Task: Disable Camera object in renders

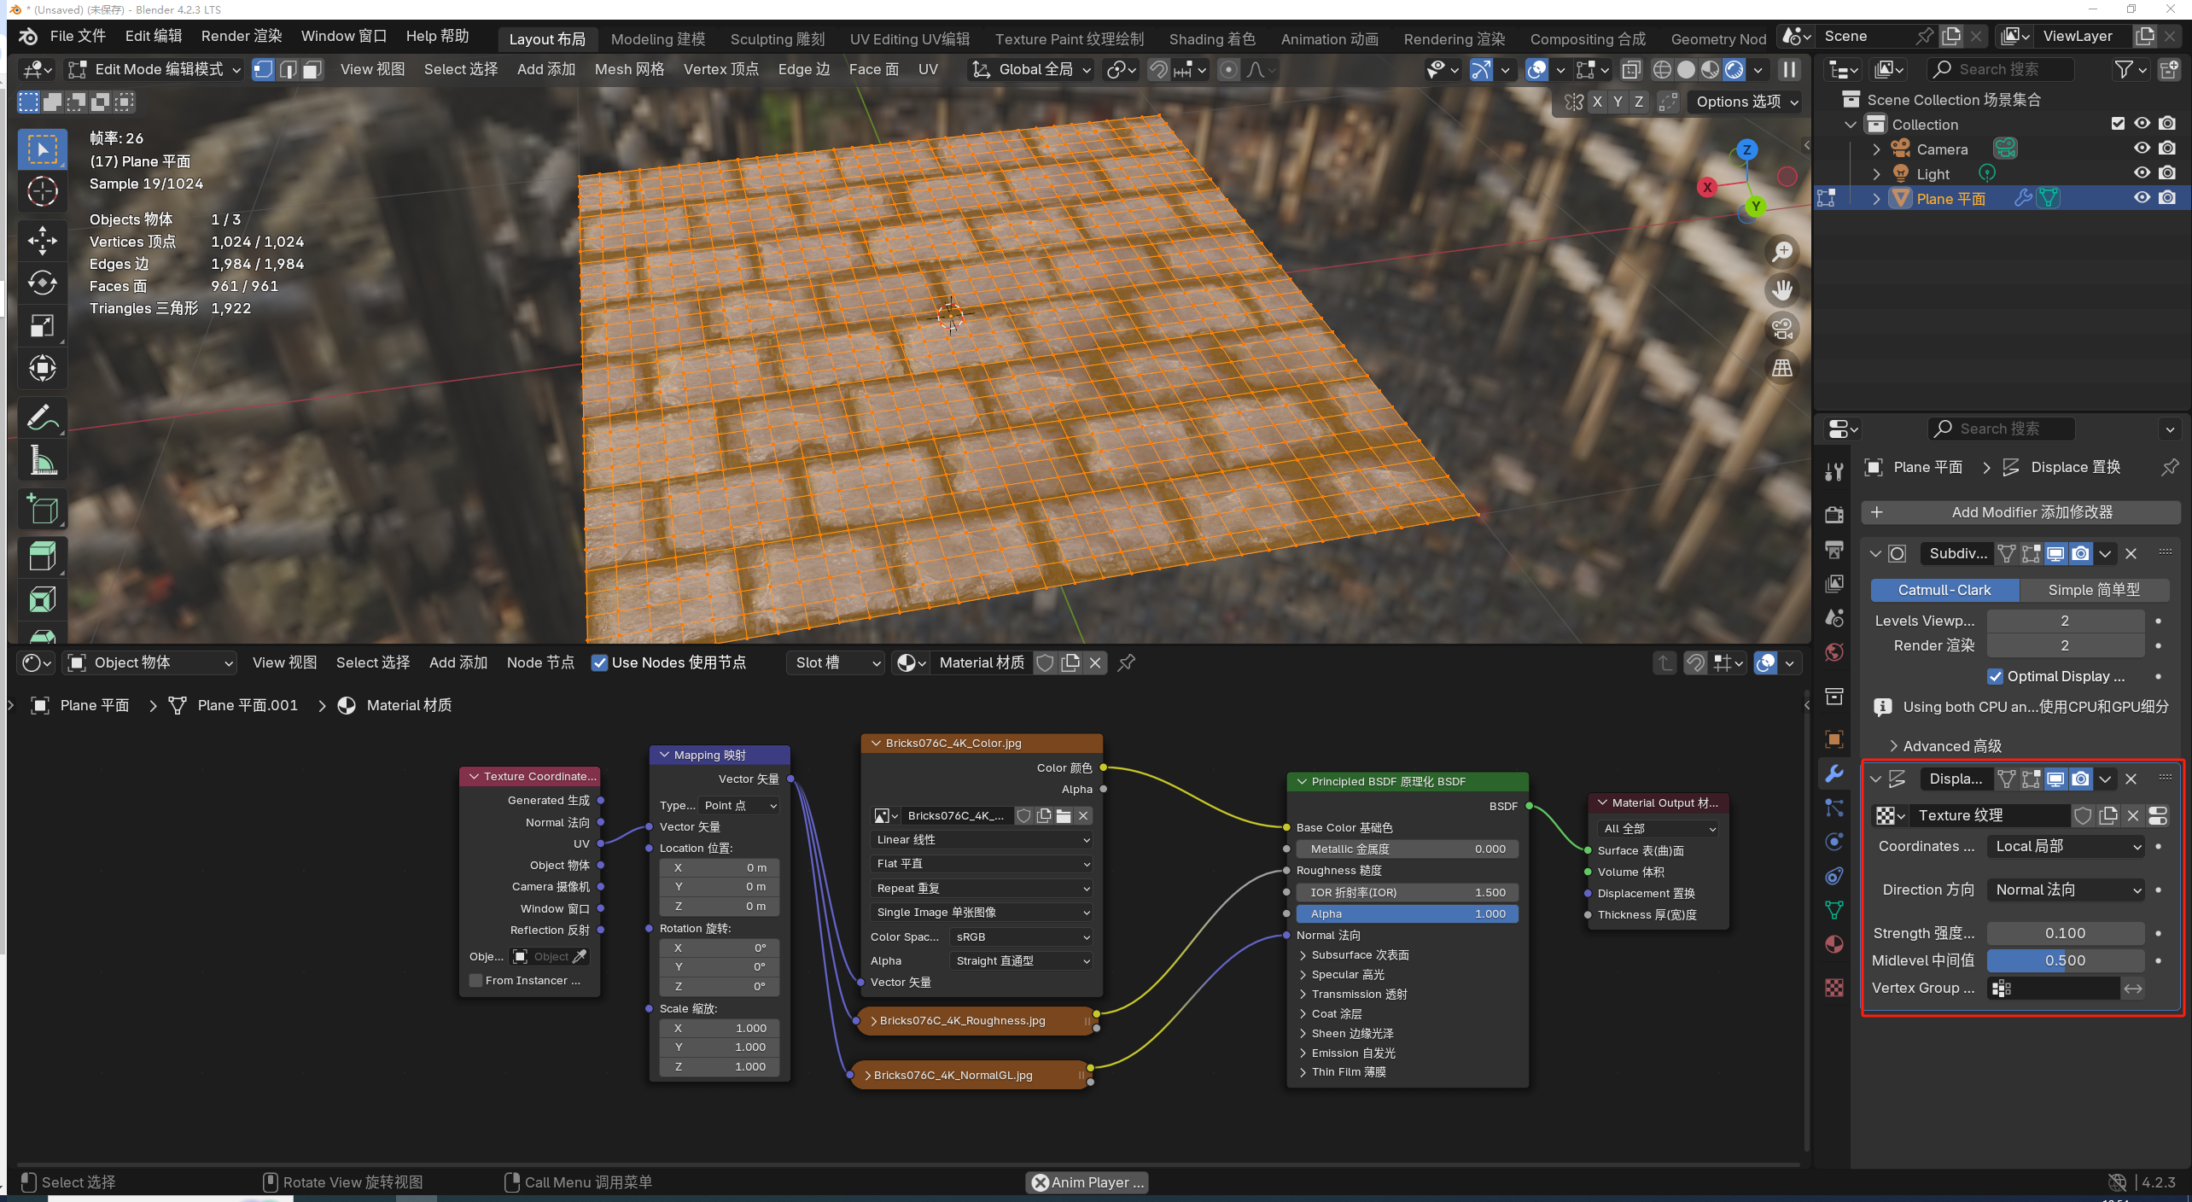Action: click(x=2166, y=149)
